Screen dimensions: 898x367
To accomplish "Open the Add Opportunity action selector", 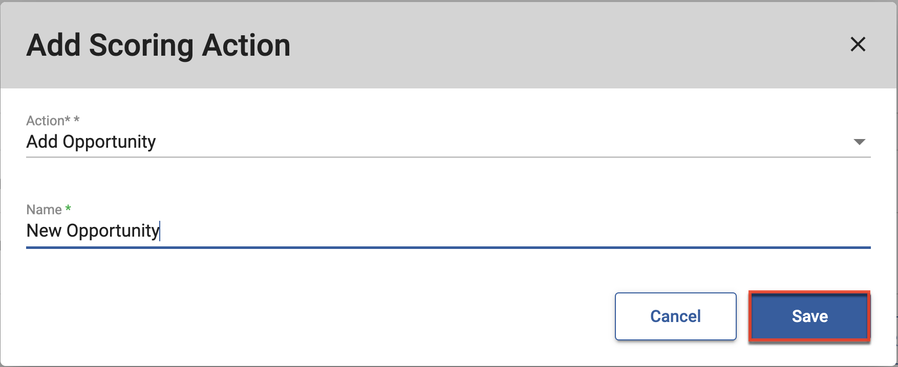I will pyautogui.click(x=448, y=142).
